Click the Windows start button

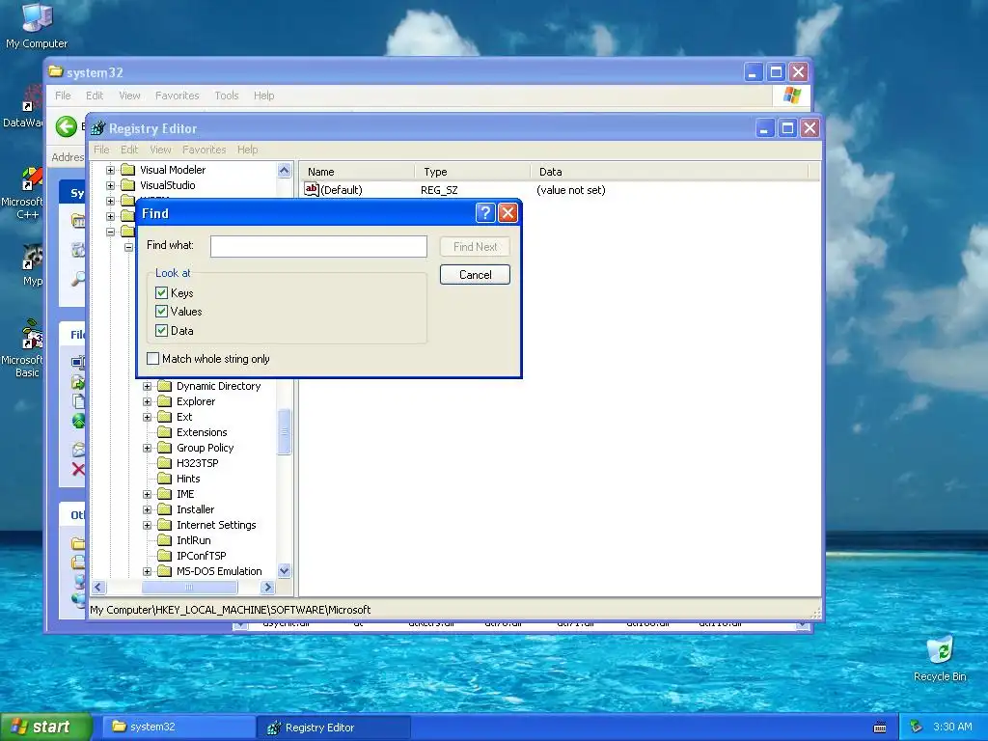(x=46, y=727)
